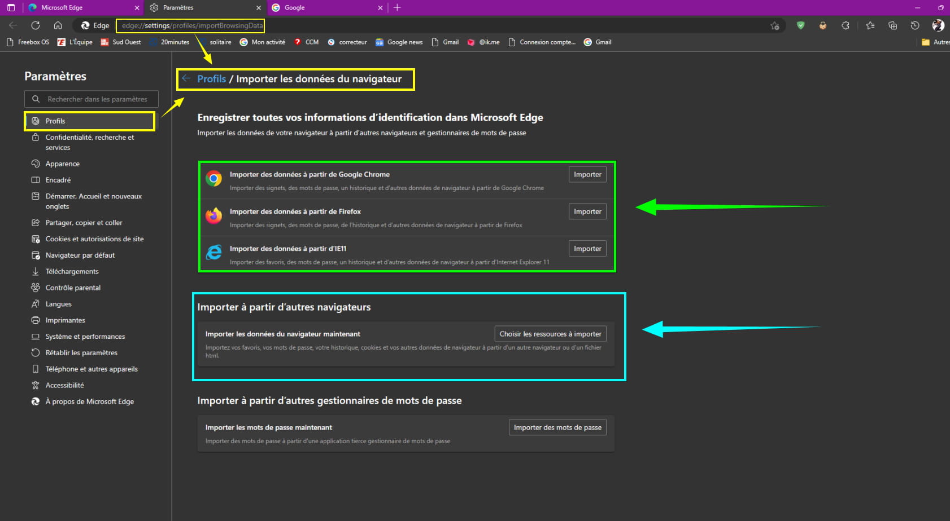This screenshot has width=950, height=521.
Task: Close the Microsoft Edge tab
Action: (x=137, y=8)
